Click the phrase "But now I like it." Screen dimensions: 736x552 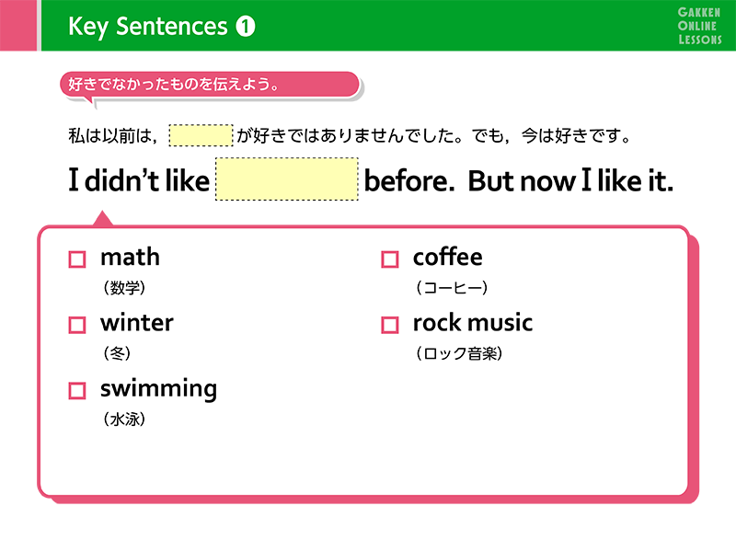coord(570,180)
